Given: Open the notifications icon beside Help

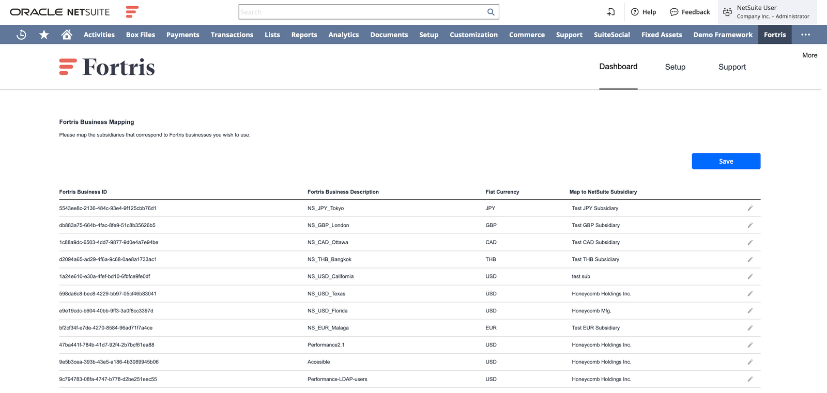Looking at the screenshot, I should [611, 12].
